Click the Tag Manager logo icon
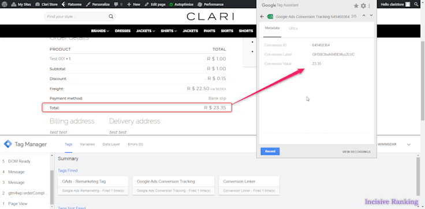 click(x=8, y=144)
